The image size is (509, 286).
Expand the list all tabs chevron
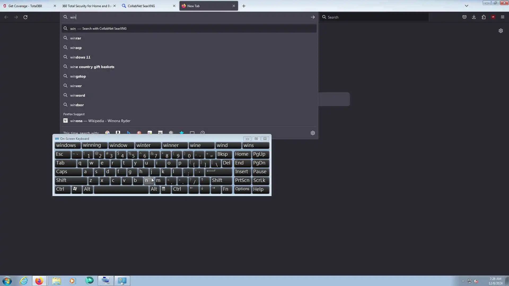click(x=467, y=6)
